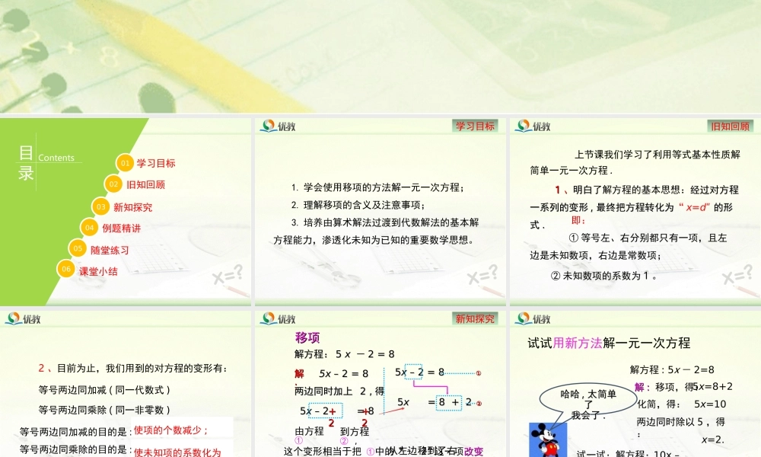Open the 学习目标 contents entry

pyautogui.click(x=154, y=162)
